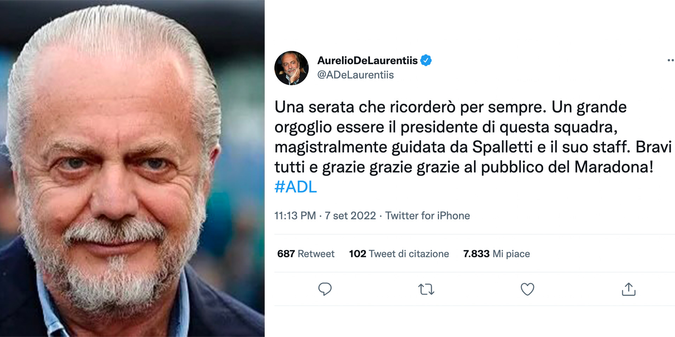Retweet using the retweet arrows icon
The height and width of the screenshot is (337, 675).
point(426,289)
